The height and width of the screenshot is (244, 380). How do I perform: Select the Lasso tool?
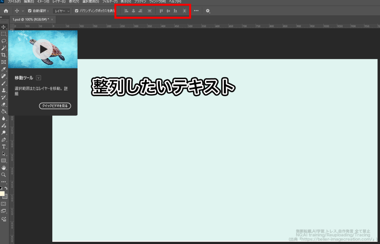[4, 41]
